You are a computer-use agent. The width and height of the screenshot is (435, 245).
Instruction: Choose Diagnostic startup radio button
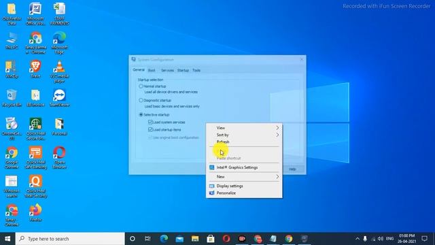tap(141, 100)
